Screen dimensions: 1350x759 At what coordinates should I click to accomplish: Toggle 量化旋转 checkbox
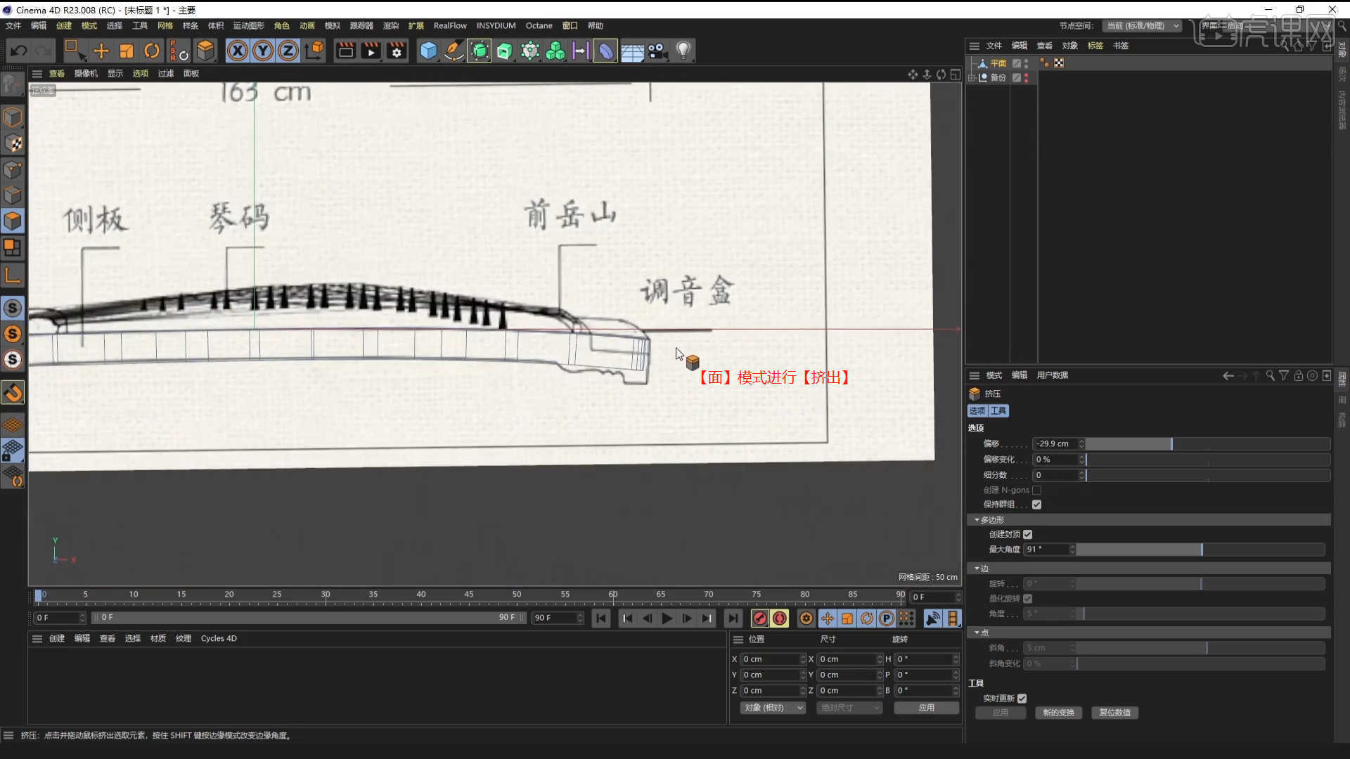click(x=1027, y=599)
